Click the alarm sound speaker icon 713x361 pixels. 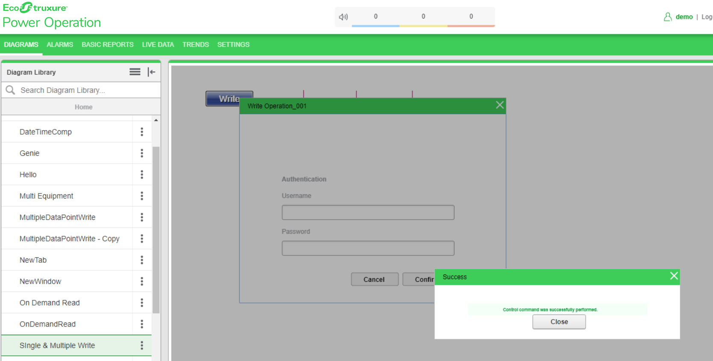(x=343, y=17)
